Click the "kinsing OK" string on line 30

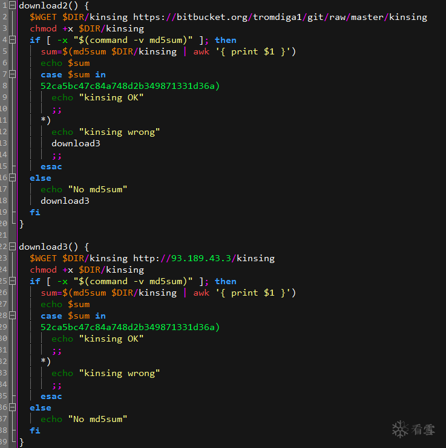(111, 339)
